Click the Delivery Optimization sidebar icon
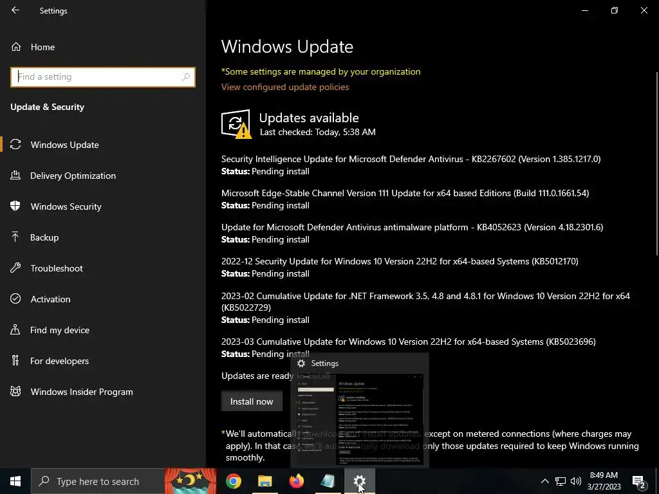Viewport: 659px width, 494px height. coord(15,175)
